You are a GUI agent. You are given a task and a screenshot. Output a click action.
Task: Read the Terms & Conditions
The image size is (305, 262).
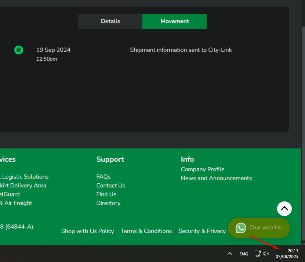coord(146,231)
